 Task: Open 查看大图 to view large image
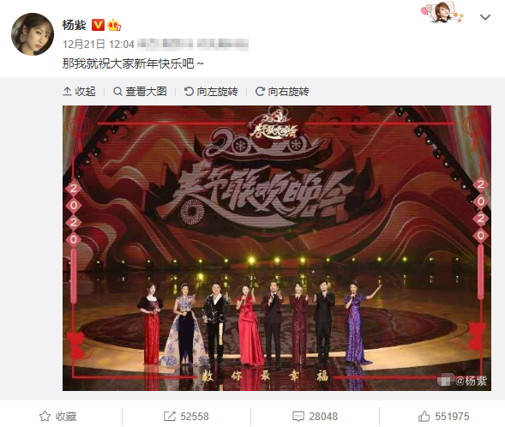point(140,92)
